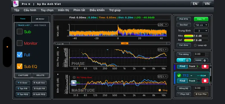Uncheck the Sub EQ trace checkbox
This screenshot has height=104, width=225.
(20, 66)
